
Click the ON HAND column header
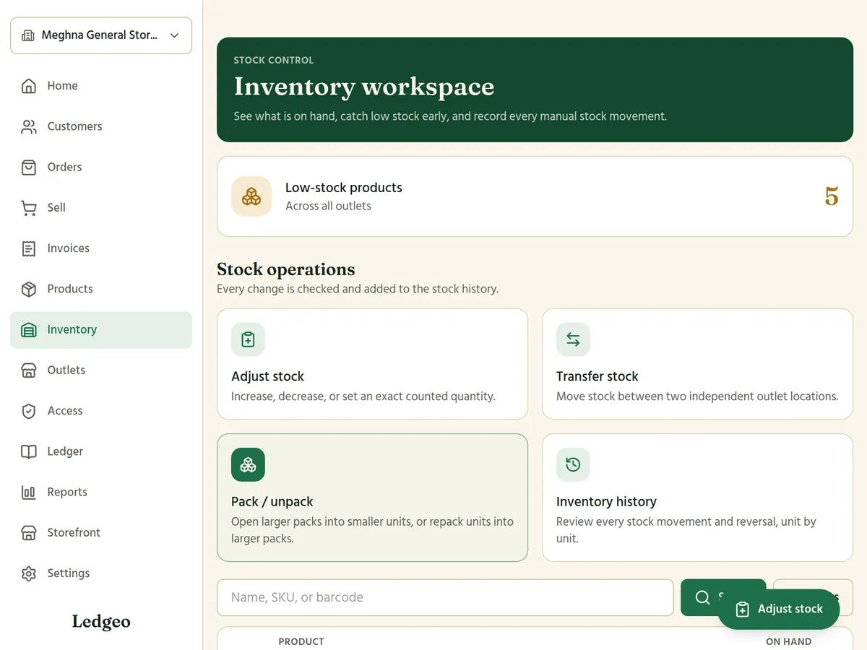pyautogui.click(x=788, y=641)
